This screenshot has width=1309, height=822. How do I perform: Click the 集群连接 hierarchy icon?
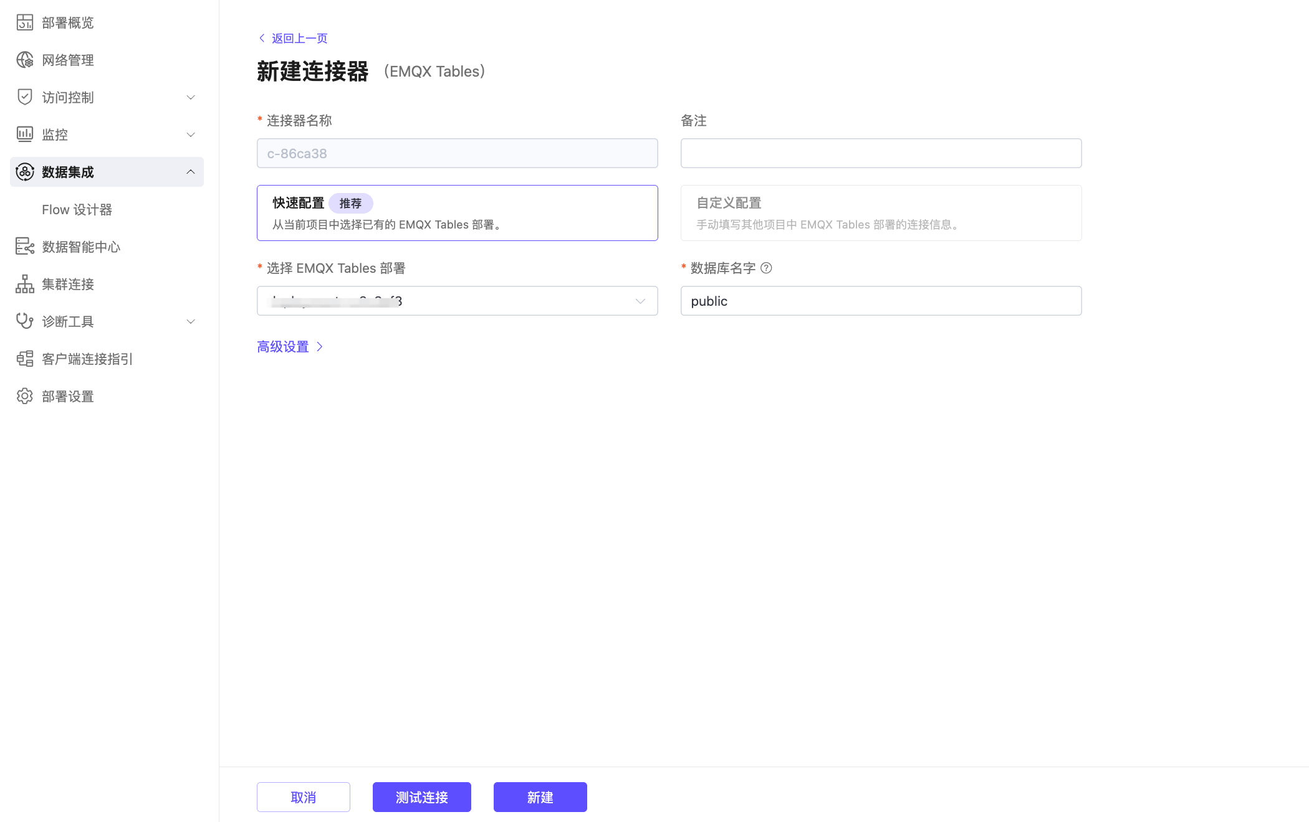pyautogui.click(x=25, y=284)
